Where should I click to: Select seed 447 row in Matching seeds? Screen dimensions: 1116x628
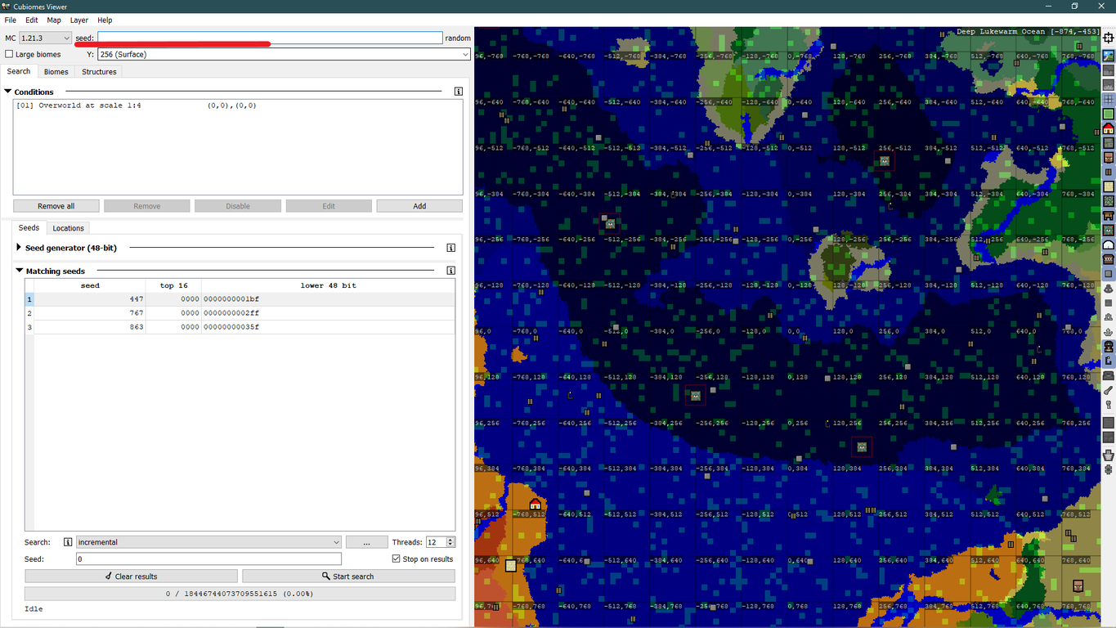click(x=90, y=299)
